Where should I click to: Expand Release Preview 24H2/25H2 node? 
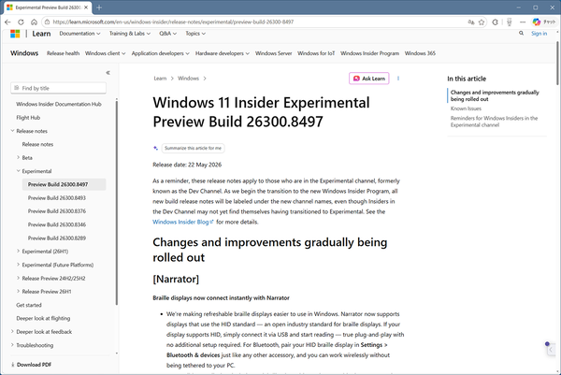pyautogui.click(x=19, y=278)
